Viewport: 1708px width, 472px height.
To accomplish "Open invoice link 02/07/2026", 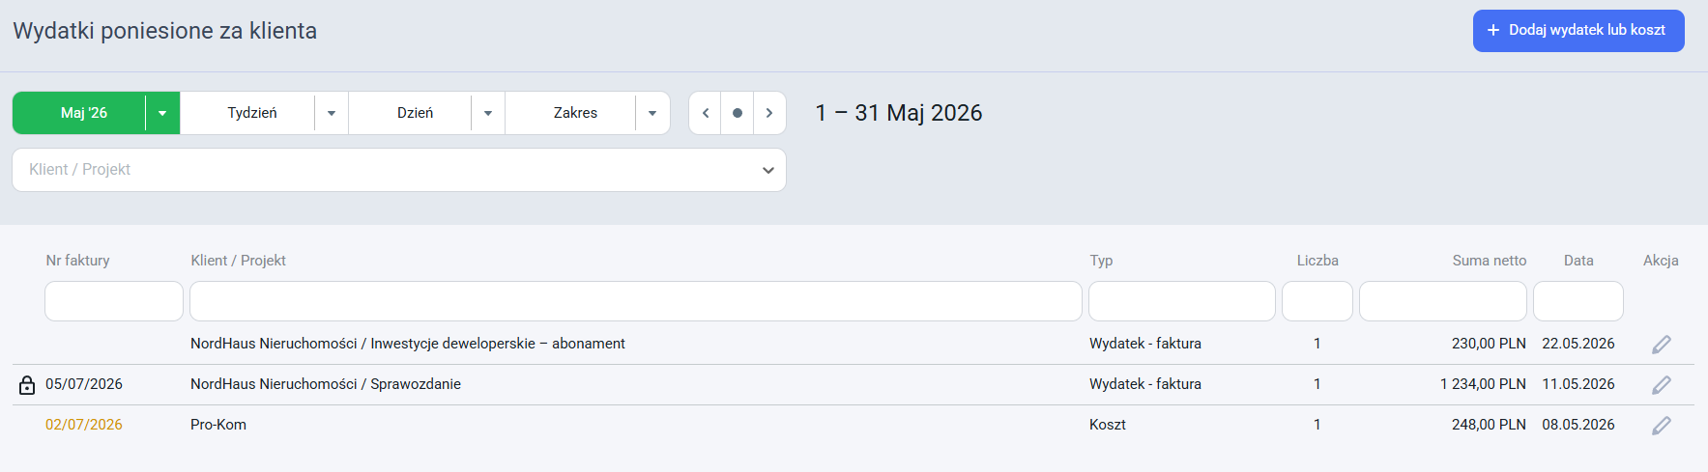I will point(84,425).
